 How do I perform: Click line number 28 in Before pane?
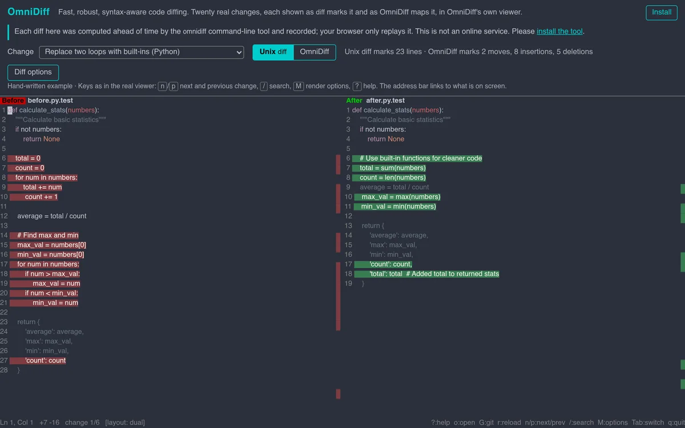4,370
